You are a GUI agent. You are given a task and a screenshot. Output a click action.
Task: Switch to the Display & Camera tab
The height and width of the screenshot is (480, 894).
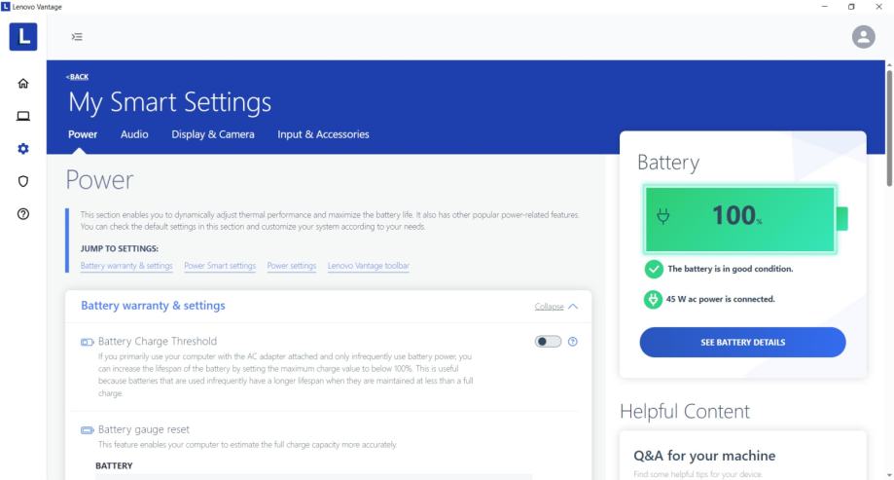coord(213,134)
